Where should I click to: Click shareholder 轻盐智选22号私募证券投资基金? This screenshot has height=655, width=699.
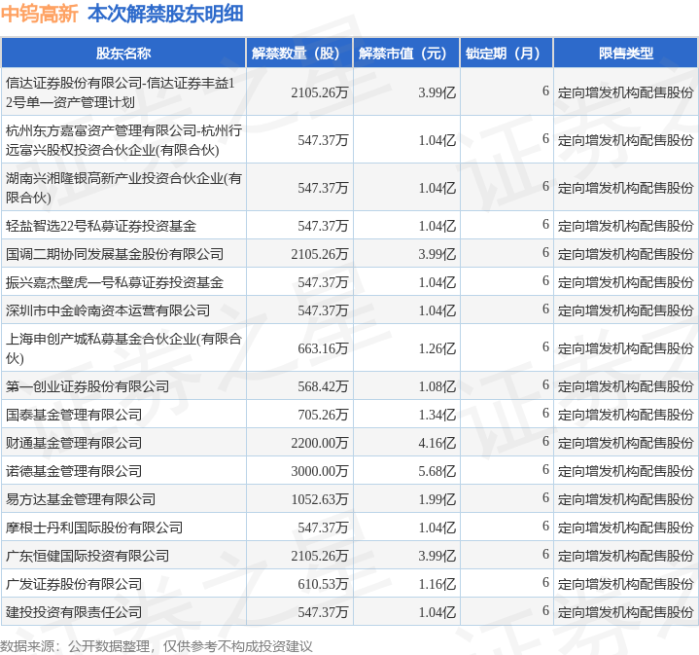tap(101, 226)
